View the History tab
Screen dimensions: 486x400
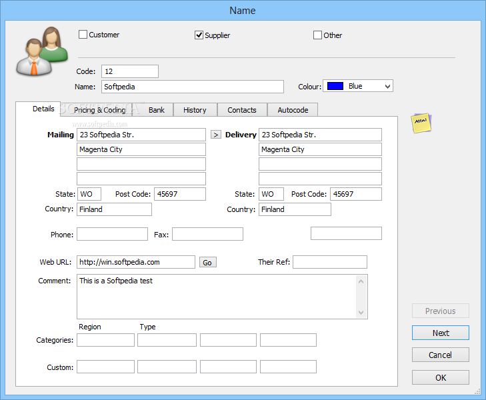[x=195, y=110]
